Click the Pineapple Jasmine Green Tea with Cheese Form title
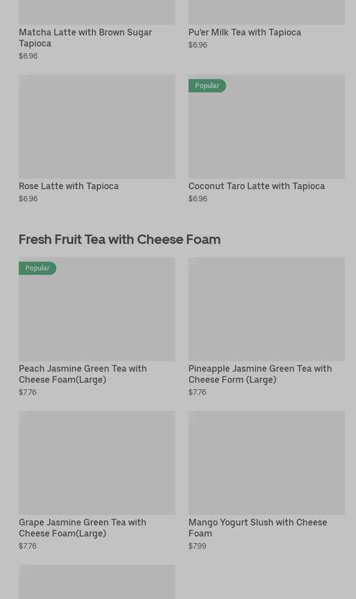 pyautogui.click(x=260, y=374)
